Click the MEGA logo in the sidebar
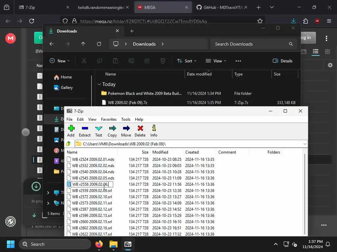The width and height of the screenshot is (337, 252). 11,38
